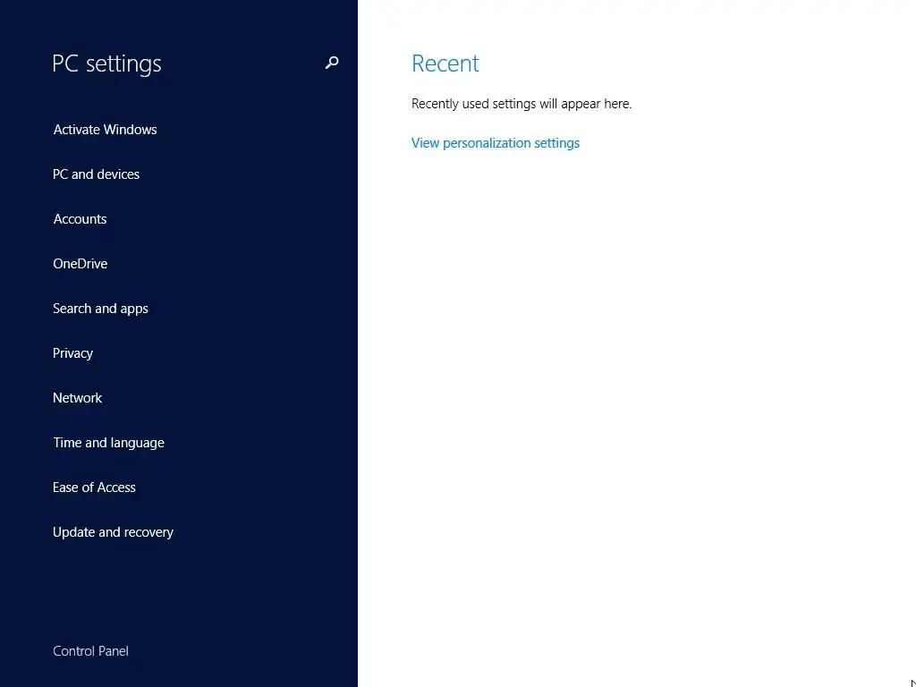Open Update and recovery
This screenshot has height=687, width=916.
[x=113, y=532]
